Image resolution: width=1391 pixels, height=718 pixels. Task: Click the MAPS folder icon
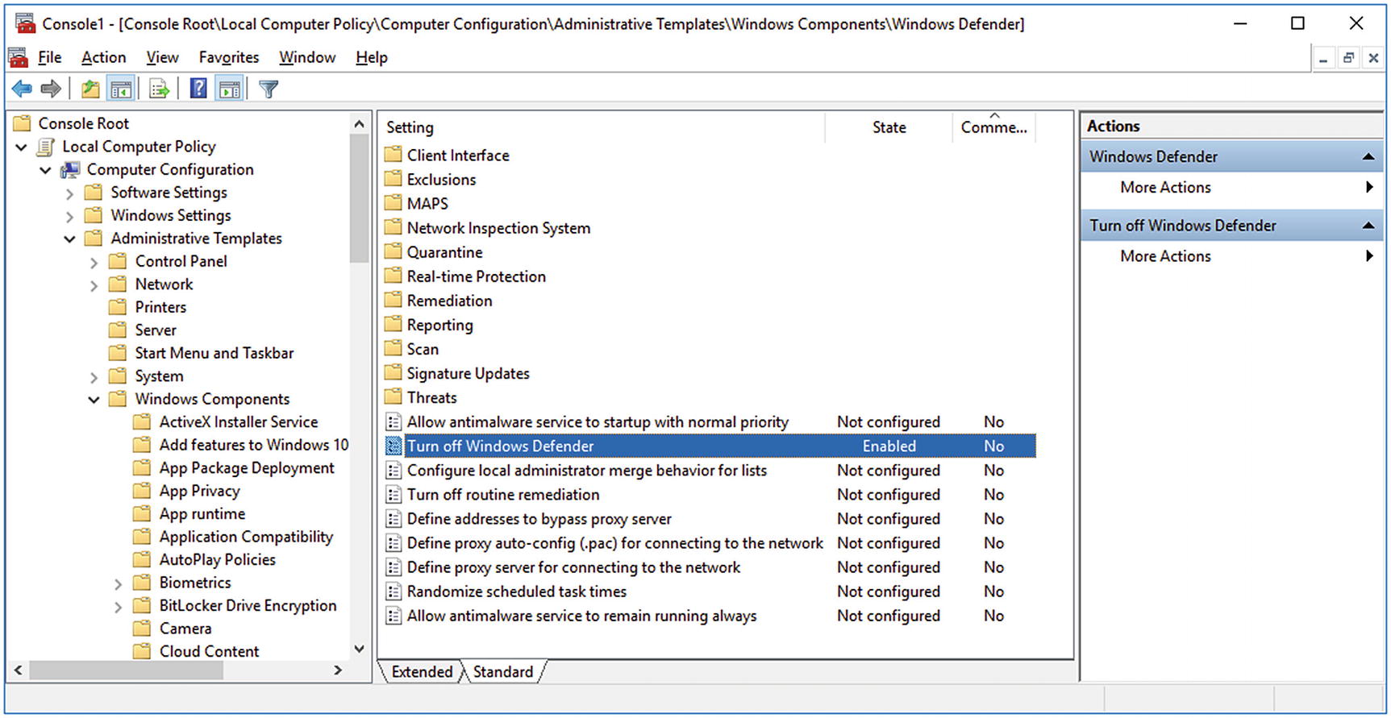(393, 203)
